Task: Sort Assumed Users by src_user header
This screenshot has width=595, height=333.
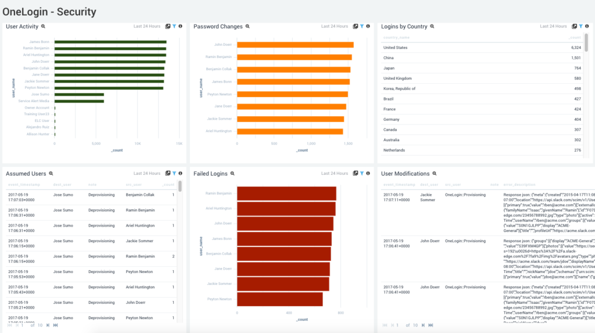Action: tap(134, 185)
